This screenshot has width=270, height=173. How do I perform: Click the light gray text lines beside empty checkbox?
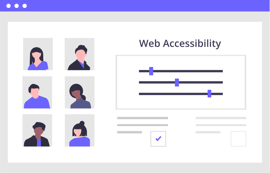tap(221, 125)
